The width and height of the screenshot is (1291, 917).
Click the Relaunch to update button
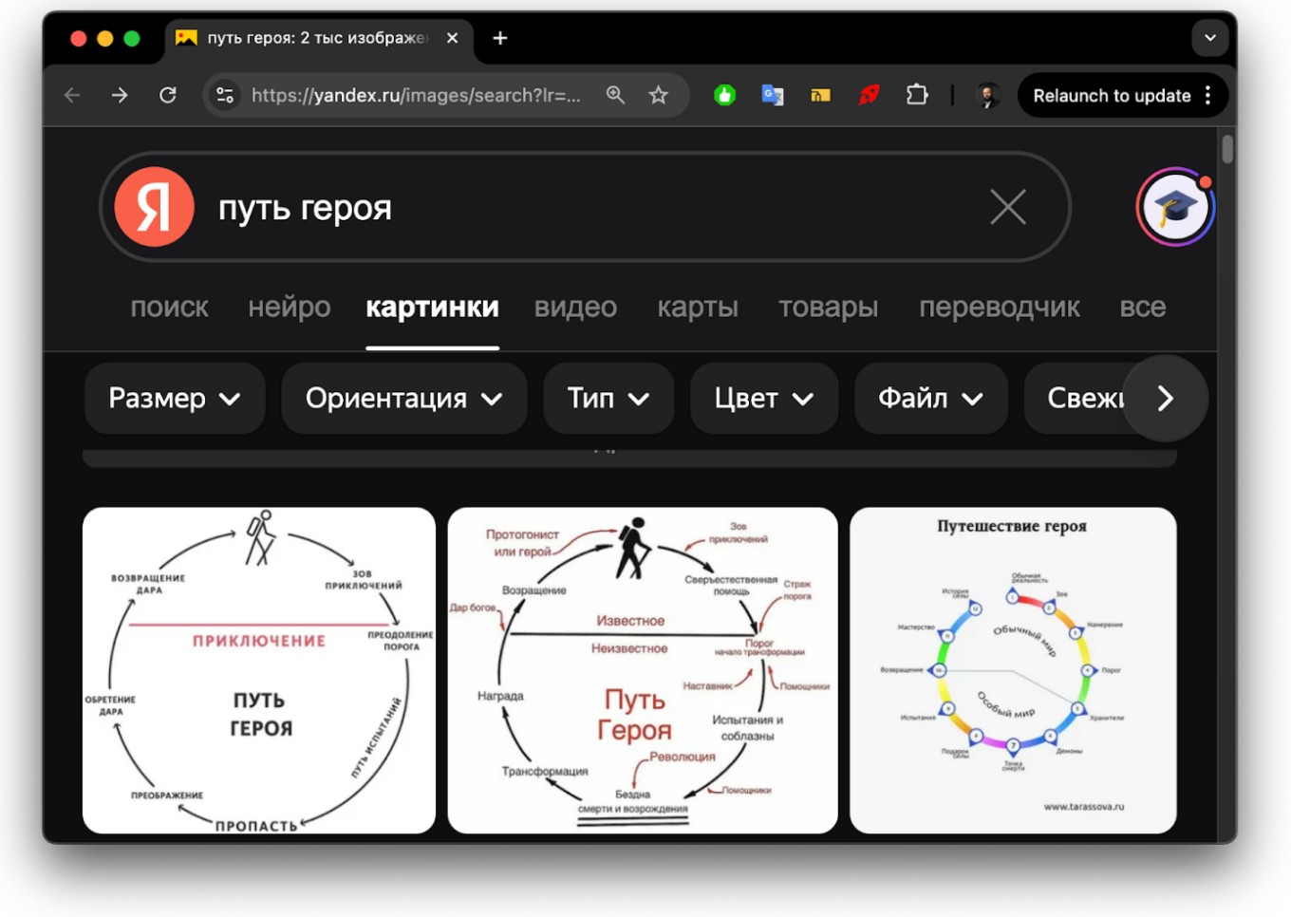pos(1113,95)
